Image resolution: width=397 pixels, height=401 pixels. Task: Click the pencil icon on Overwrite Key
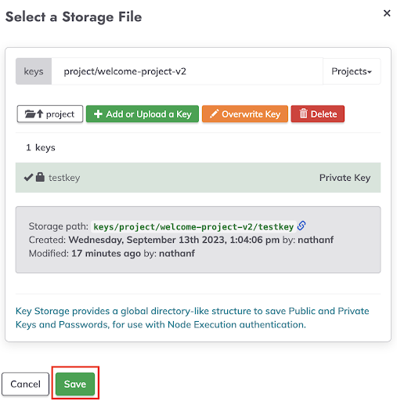pos(214,114)
